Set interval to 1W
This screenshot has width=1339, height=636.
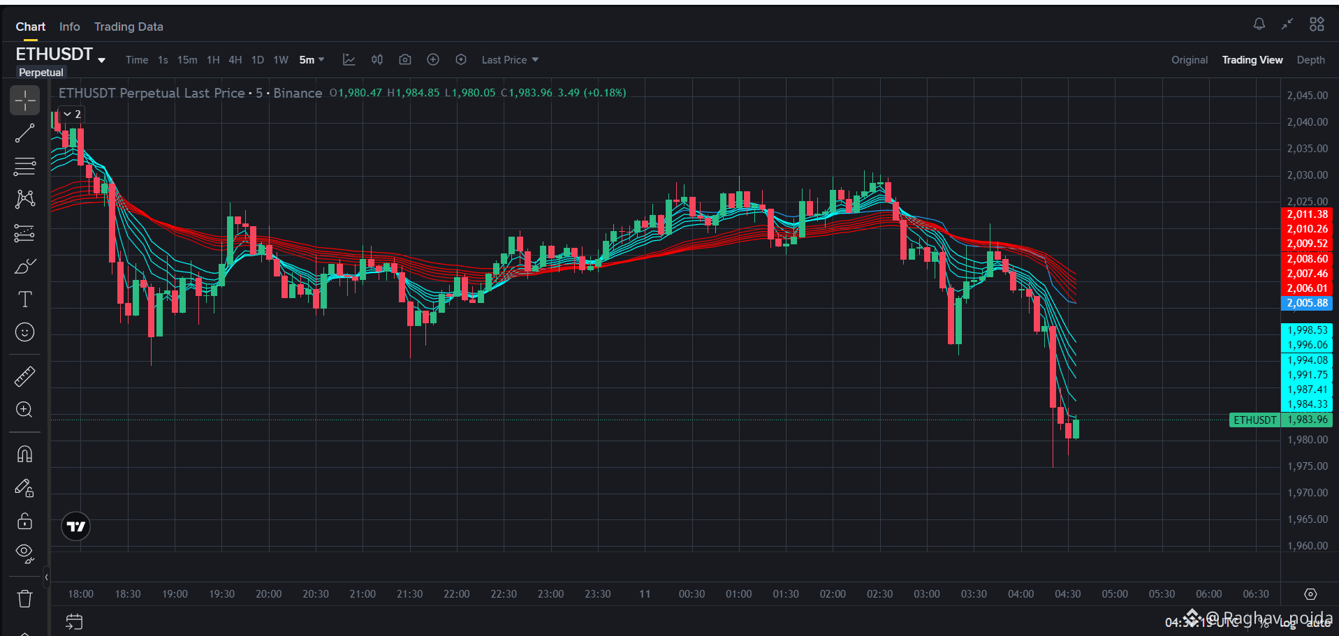(x=281, y=60)
